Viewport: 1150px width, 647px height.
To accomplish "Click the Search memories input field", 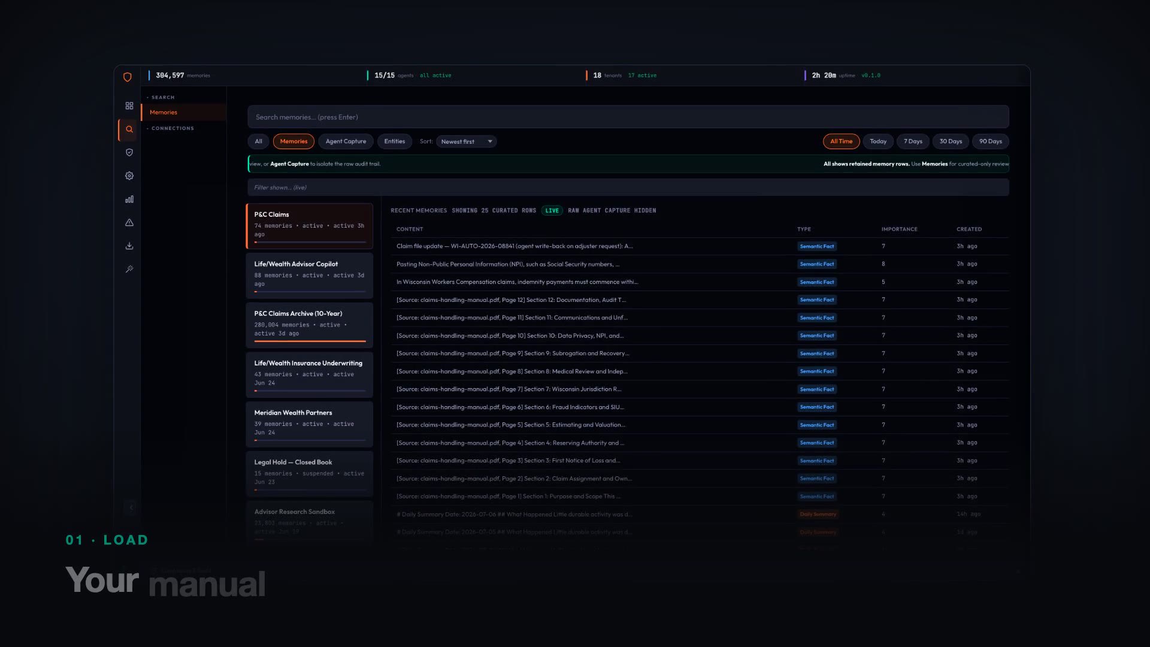I will [628, 117].
